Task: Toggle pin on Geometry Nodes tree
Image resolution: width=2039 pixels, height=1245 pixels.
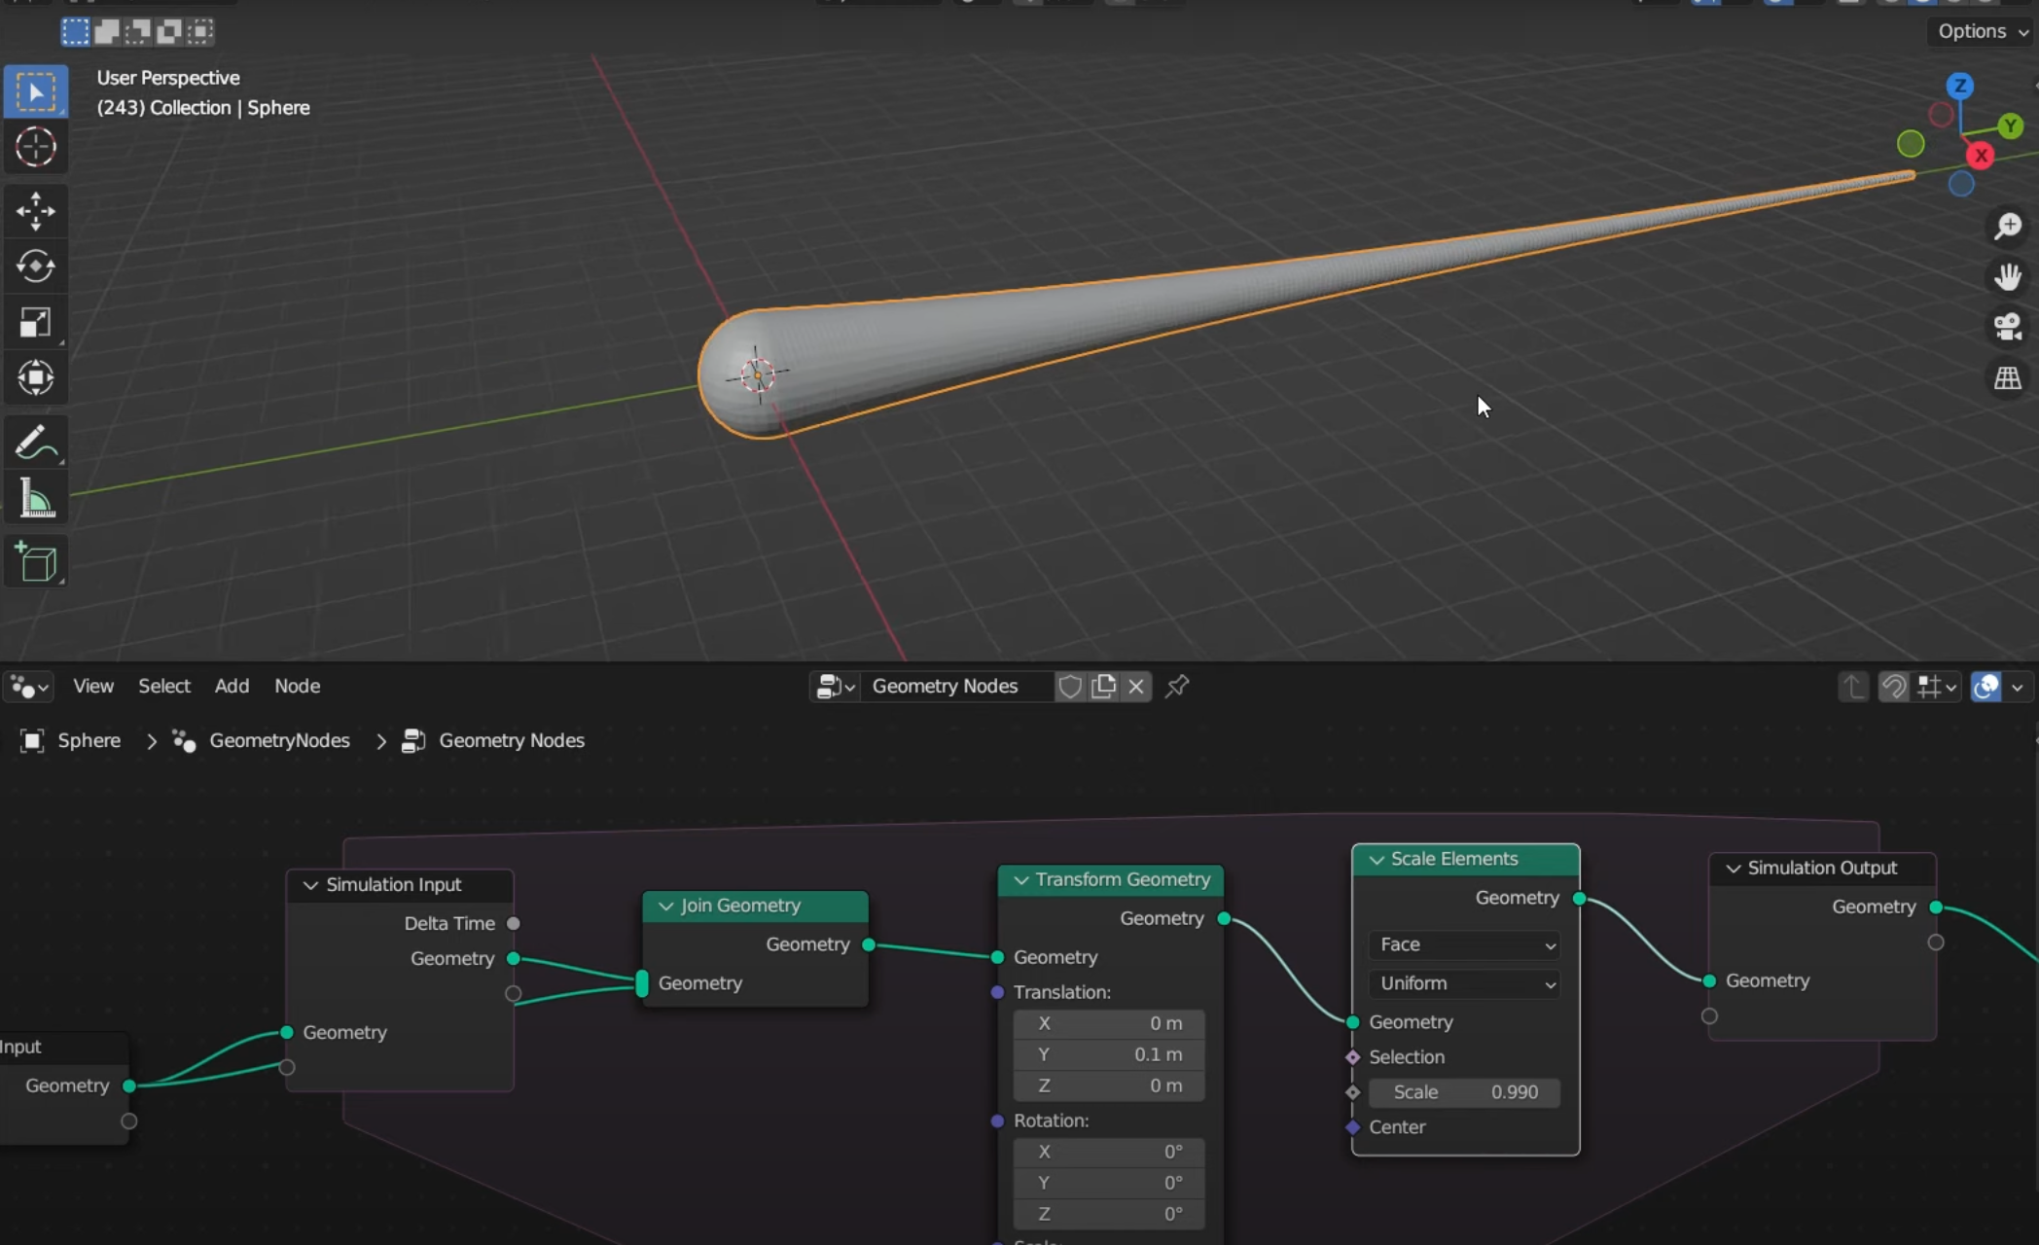Action: 1177,687
